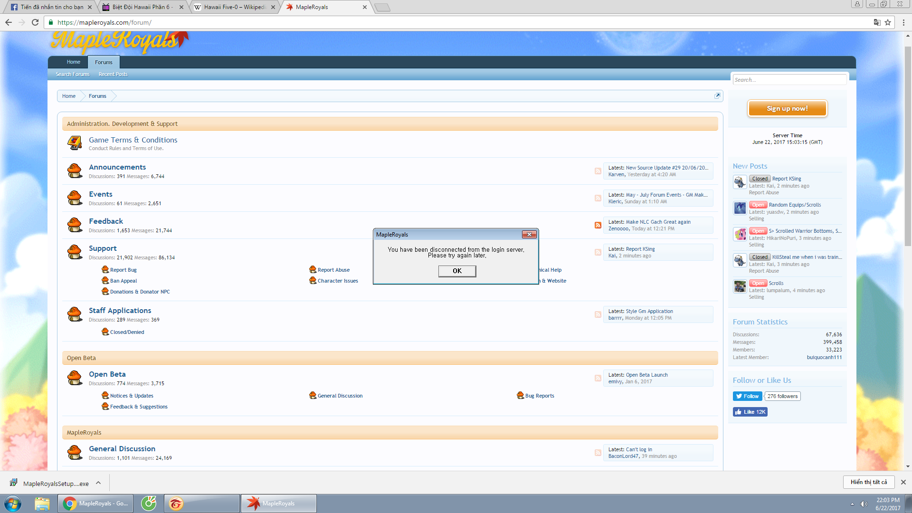
Task: Open the Announcements forum mushroom icon
Action: pos(75,171)
